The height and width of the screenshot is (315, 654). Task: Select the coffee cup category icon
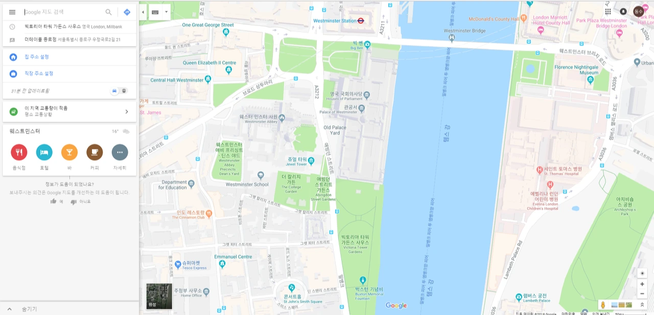point(95,152)
